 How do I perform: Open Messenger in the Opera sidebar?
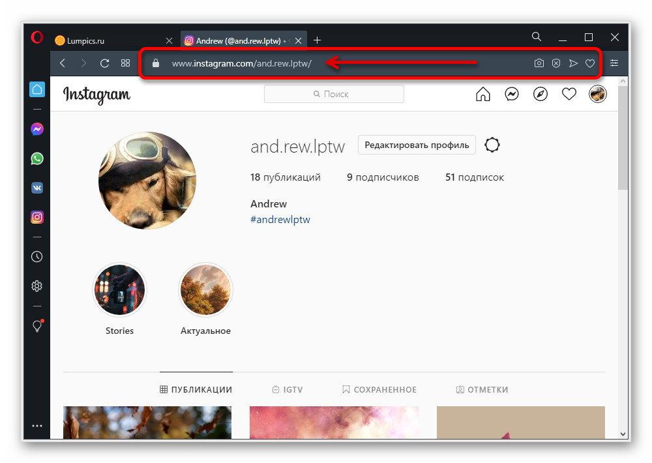(37, 129)
